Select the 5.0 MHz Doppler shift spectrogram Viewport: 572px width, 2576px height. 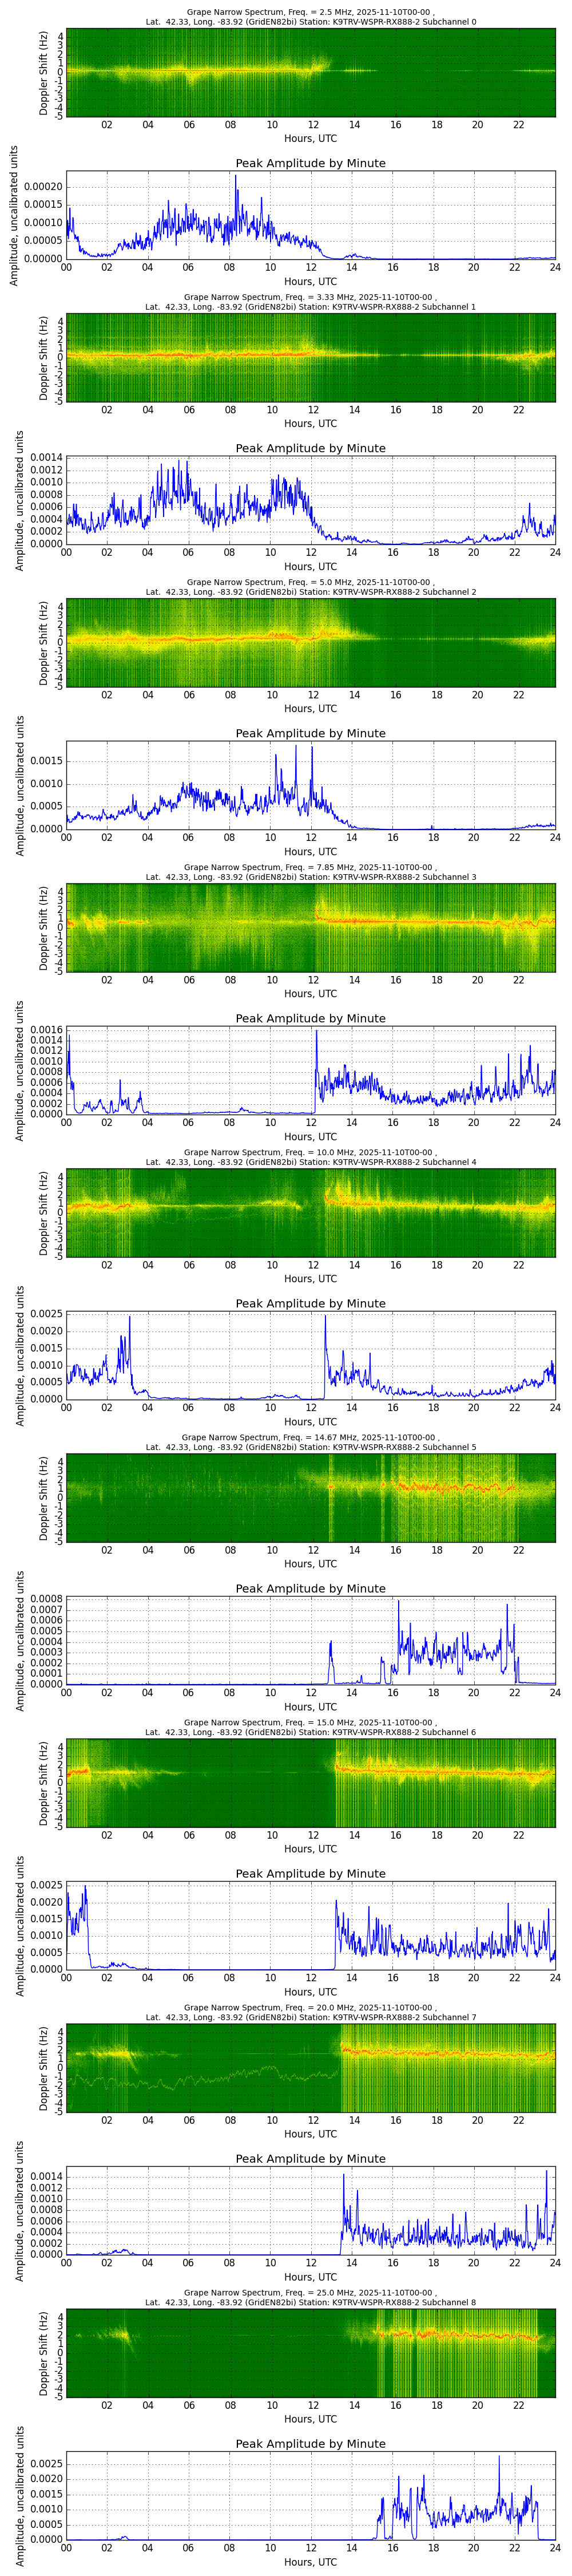click(311, 643)
